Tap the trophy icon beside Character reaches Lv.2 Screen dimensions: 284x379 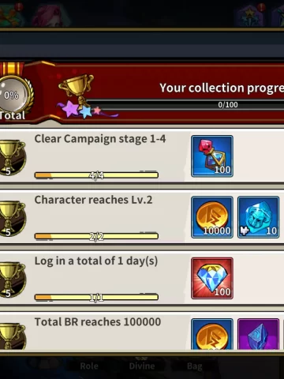click(x=13, y=219)
